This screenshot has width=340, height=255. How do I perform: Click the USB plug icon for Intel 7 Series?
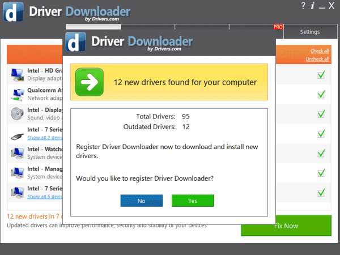(x=18, y=137)
